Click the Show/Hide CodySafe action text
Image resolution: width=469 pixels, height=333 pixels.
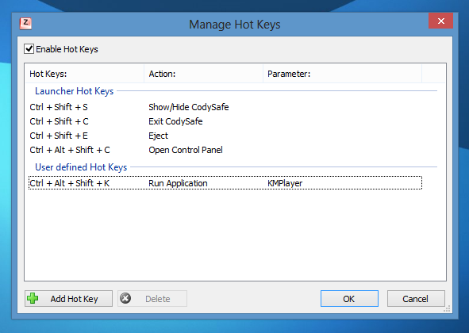point(189,107)
